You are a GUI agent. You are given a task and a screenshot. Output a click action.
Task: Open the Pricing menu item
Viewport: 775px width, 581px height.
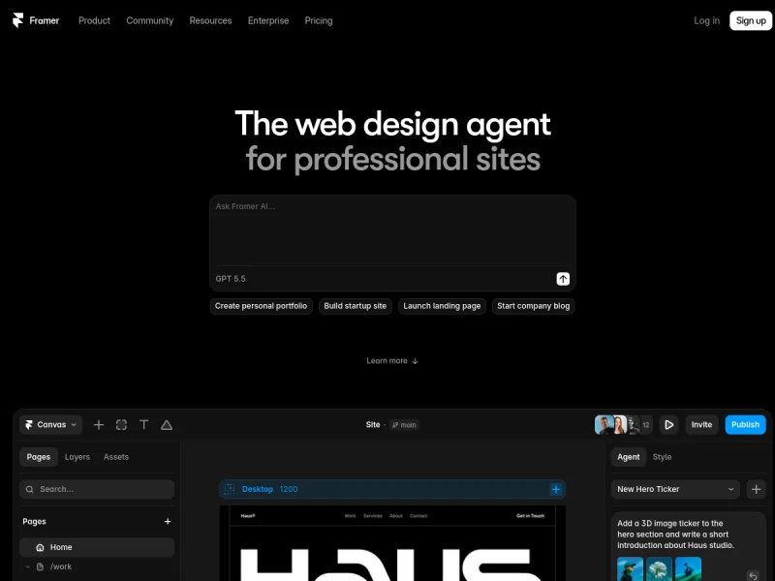(319, 20)
